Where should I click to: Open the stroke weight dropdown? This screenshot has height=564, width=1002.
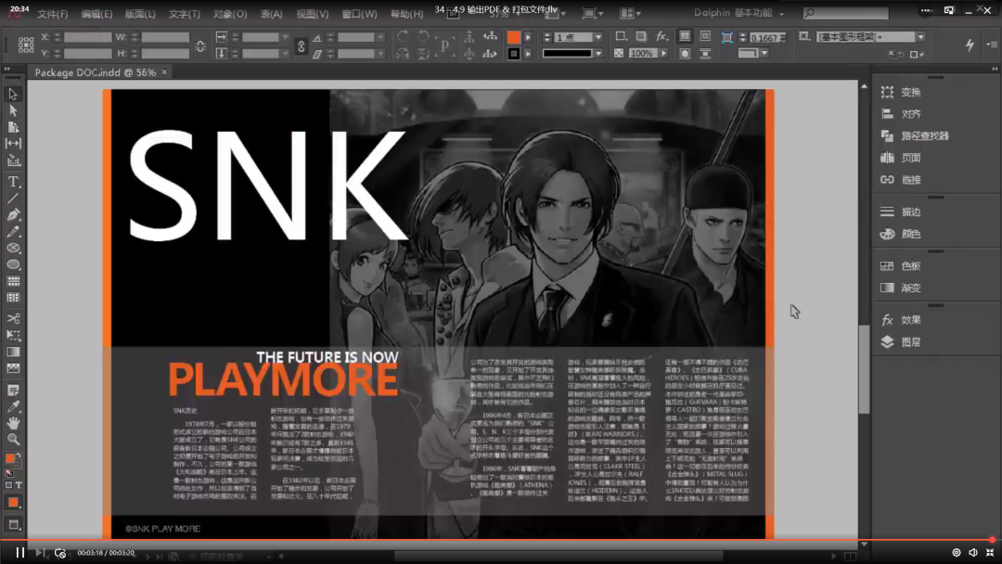click(598, 37)
